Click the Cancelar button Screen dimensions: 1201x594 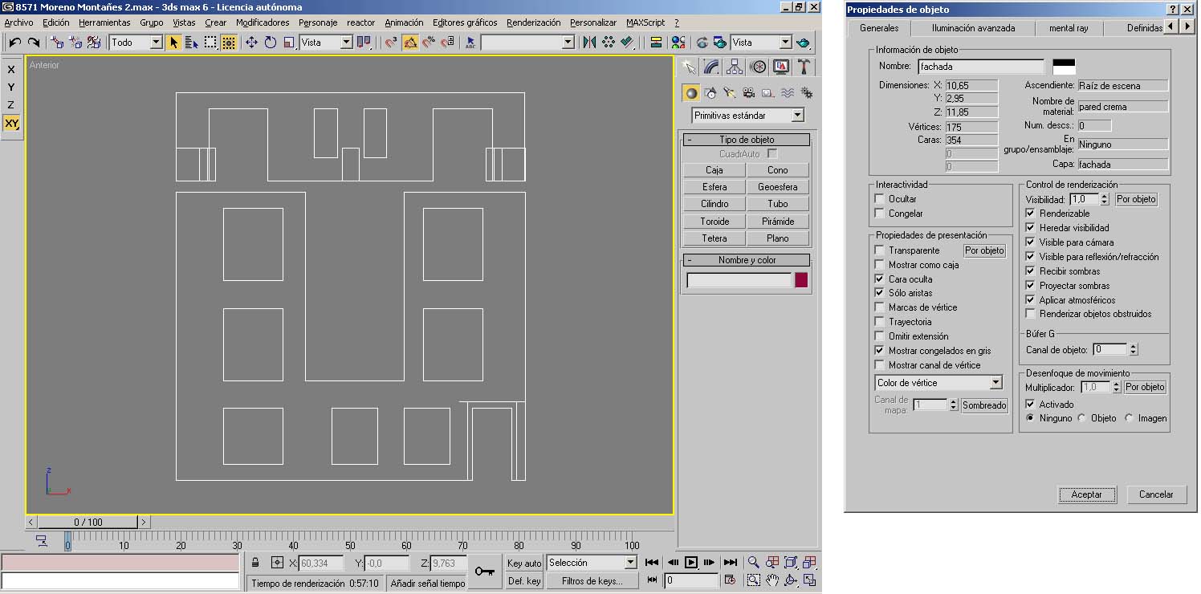coord(1156,494)
